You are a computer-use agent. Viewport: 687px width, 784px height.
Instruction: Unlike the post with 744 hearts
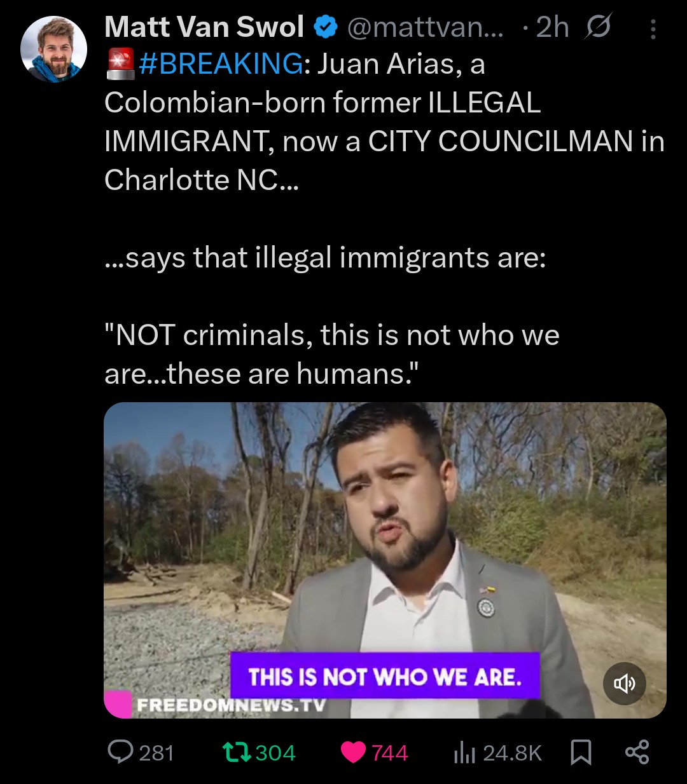[x=374, y=752]
